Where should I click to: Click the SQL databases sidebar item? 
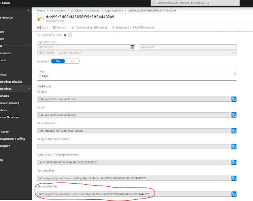(x=4, y=96)
